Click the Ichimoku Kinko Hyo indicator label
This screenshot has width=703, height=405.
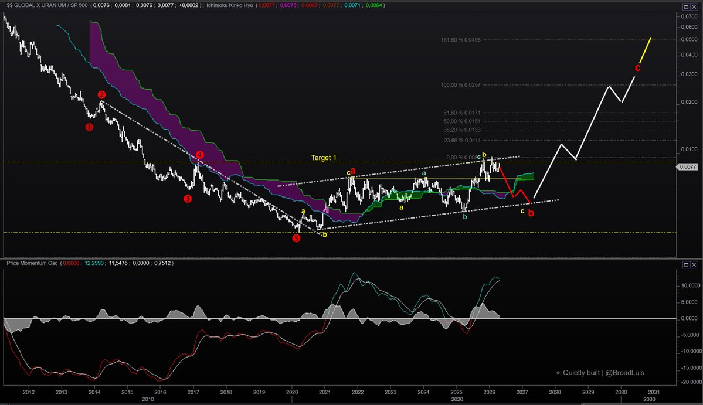[x=230, y=5]
